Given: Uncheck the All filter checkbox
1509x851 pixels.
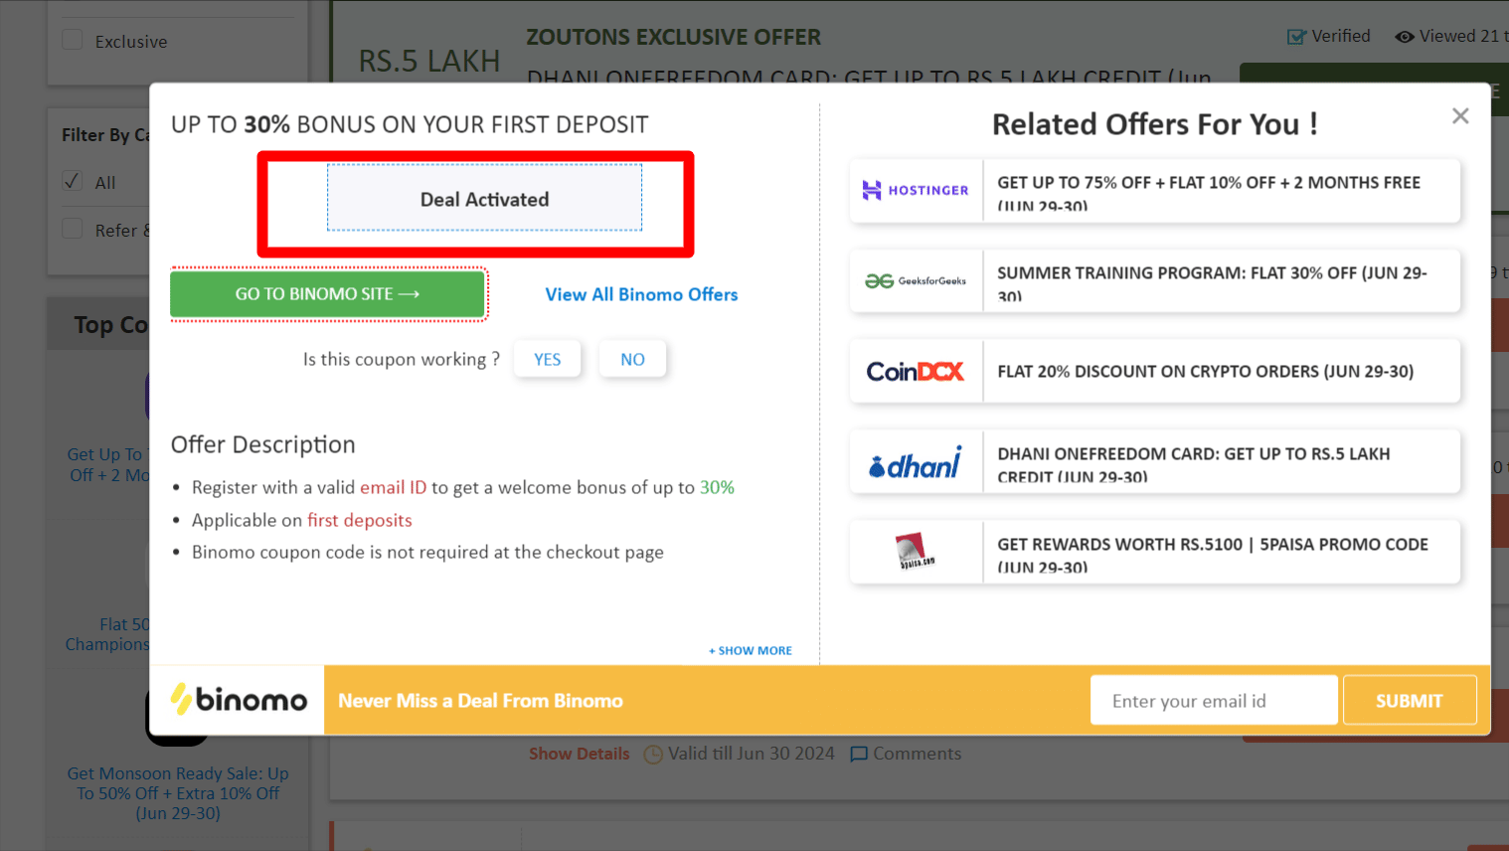Looking at the screenshot, I should [x=73, y=181].
